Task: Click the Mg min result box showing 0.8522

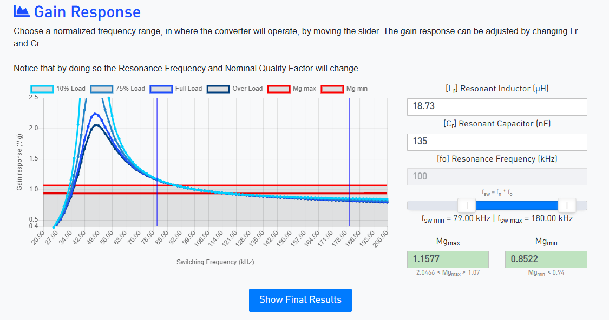Action: [546, 259]
